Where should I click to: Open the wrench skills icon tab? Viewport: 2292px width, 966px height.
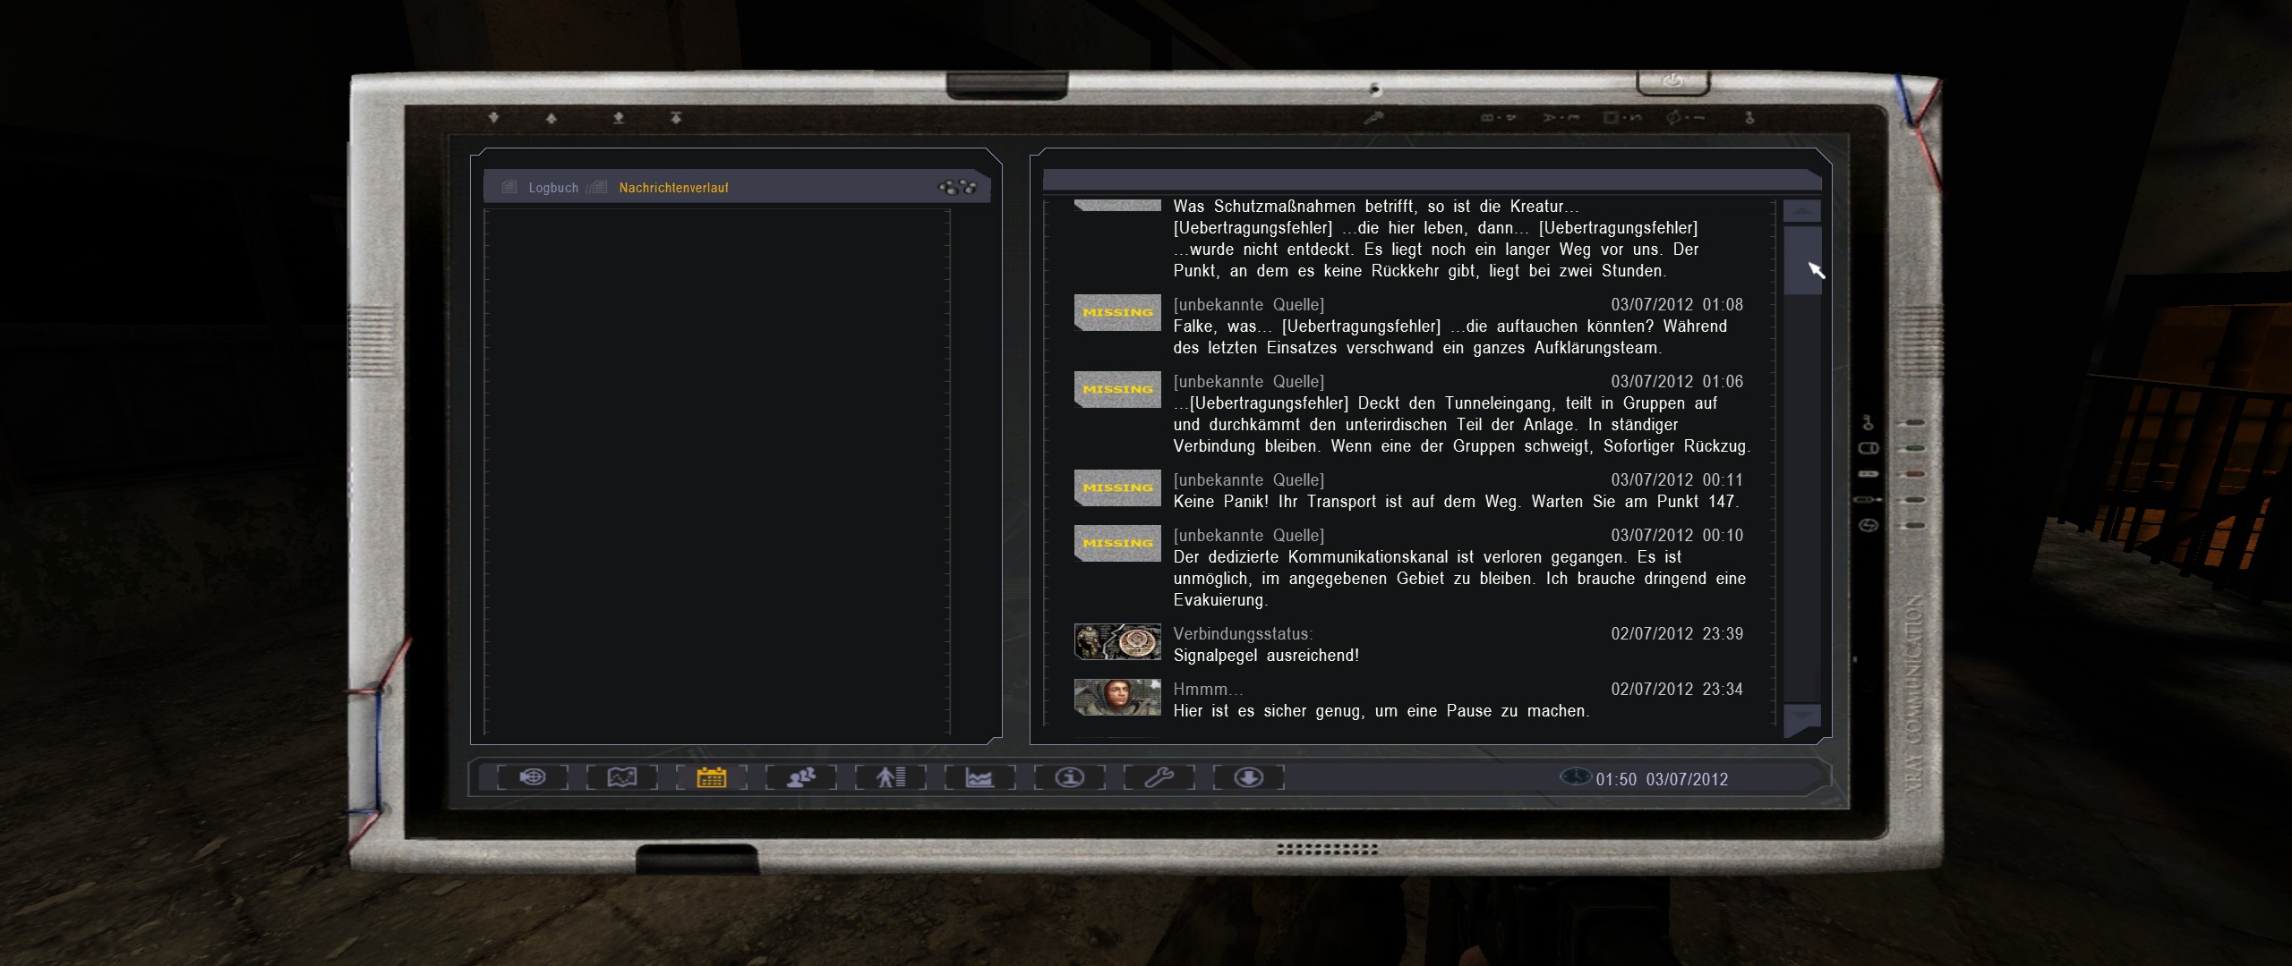tap(1159, 777)
